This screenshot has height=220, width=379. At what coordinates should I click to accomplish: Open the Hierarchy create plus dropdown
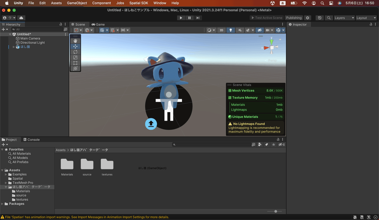(5, 29)
